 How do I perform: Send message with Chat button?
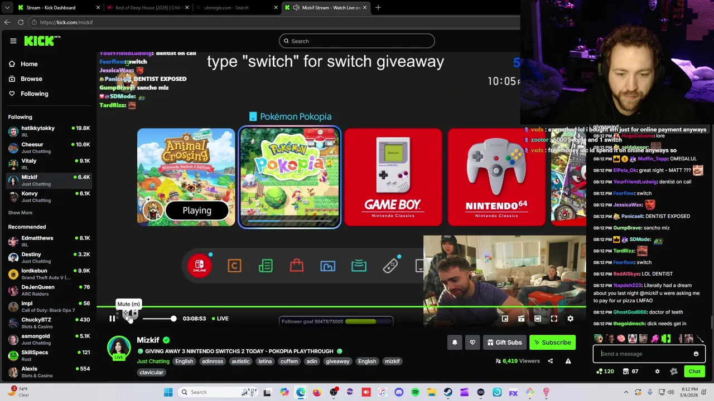click(694, 371)
